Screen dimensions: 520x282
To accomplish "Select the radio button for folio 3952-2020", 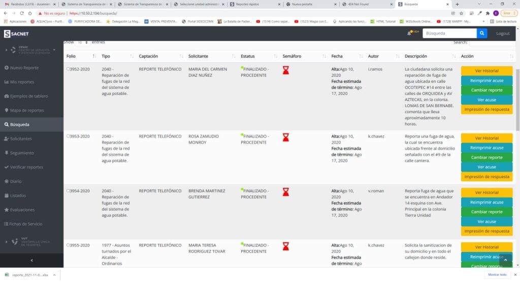I will pyautogui.click(x=68, y=69).
